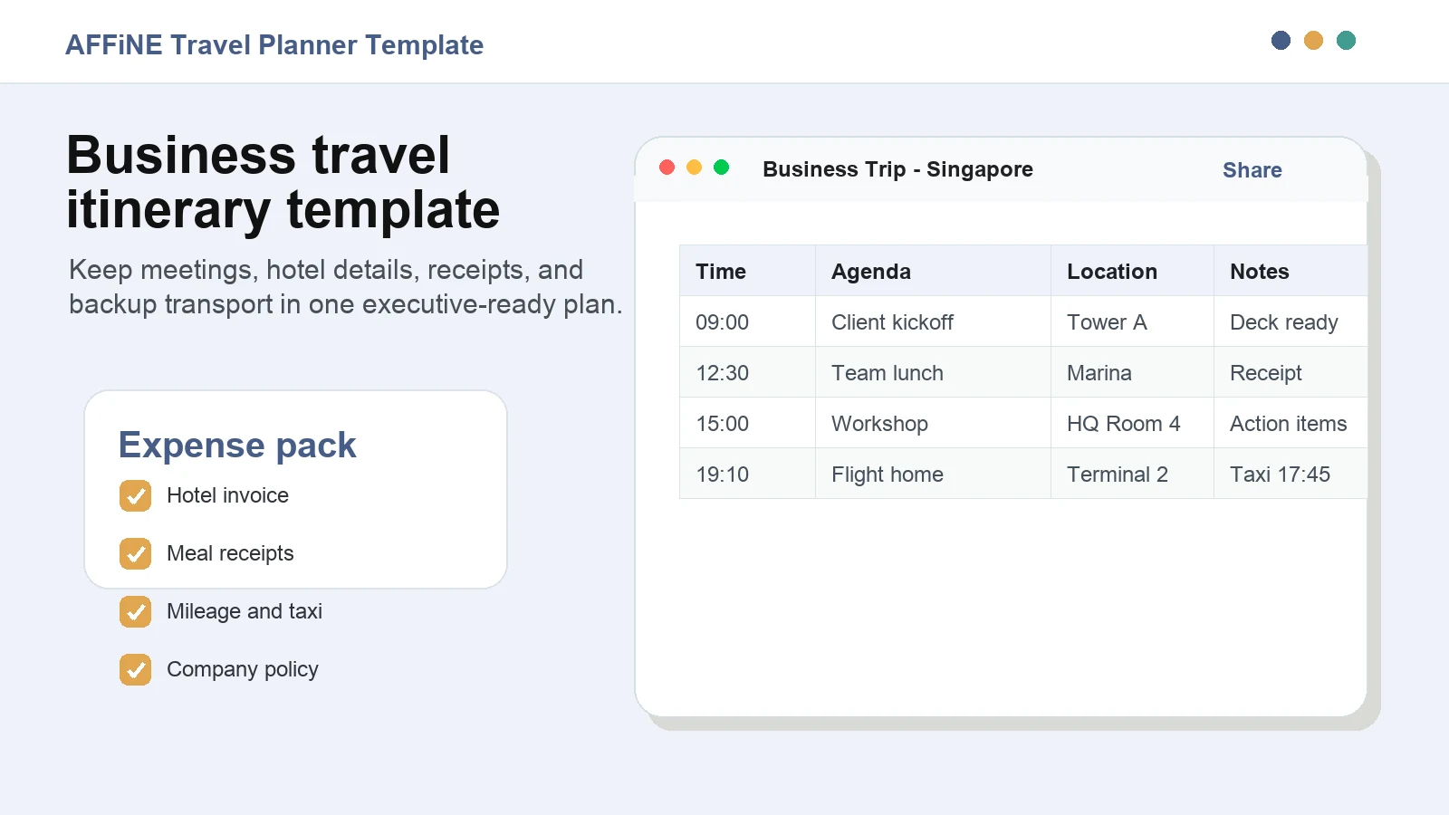Select the 12:30 time cell
Screen dimensions: 1449x815
click(x=748, y=372)
